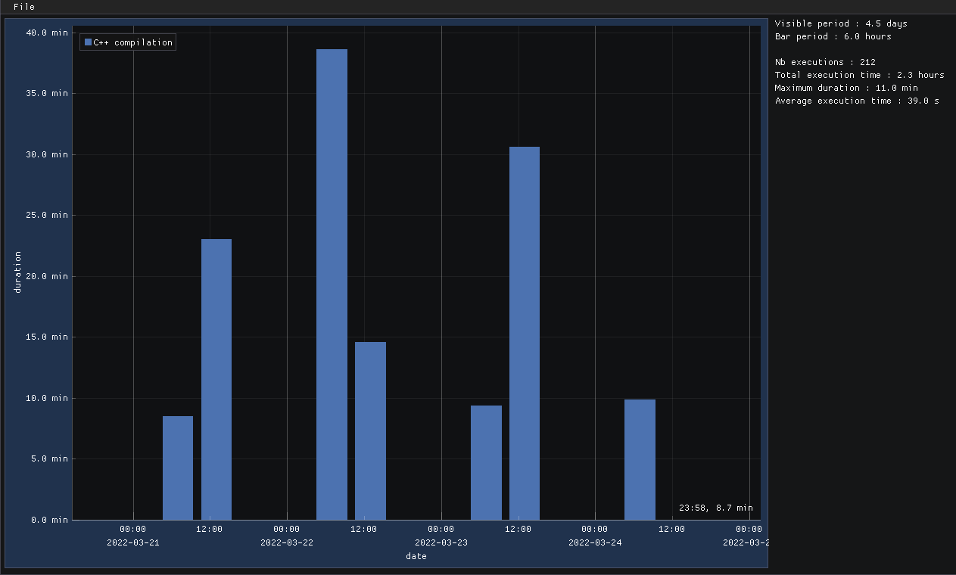Click the Visible period stat text
956x575 pixels.
tap(840, 23)
